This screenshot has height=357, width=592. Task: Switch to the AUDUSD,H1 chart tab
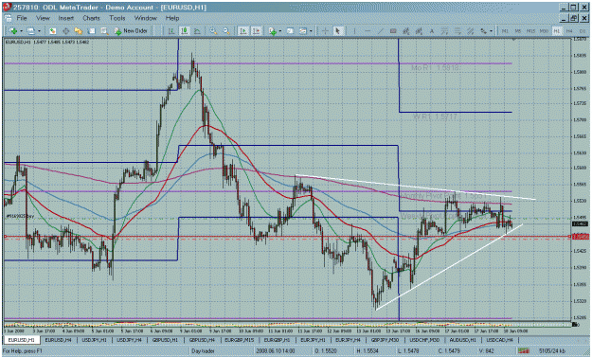pos(463,340)
